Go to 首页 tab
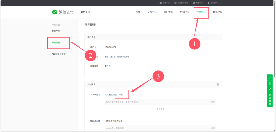The image size is (276, 132). [138, 12]
